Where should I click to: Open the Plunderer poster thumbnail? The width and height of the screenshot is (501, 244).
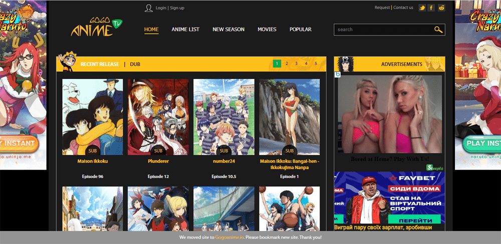[158, 116]
